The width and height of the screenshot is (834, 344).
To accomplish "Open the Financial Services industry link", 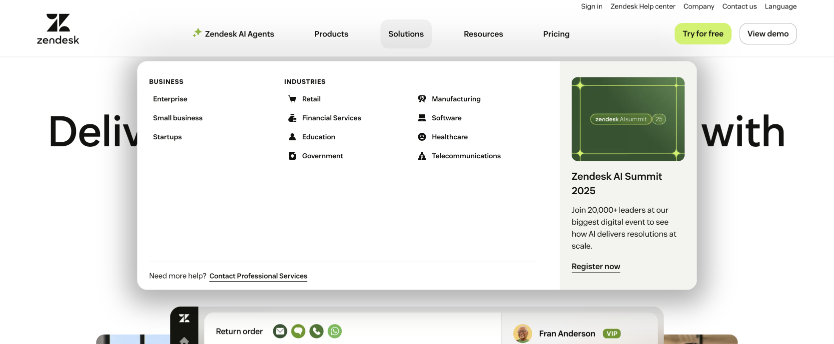I will click(332, 118).
